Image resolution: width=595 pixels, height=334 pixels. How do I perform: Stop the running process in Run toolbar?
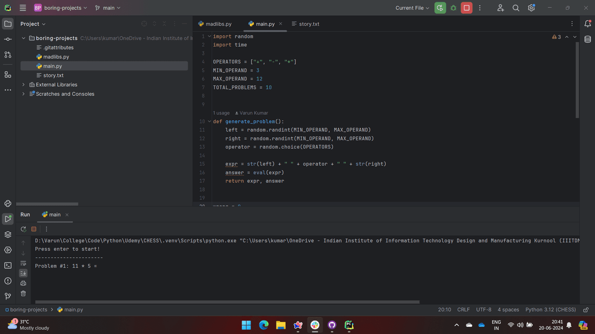pos(34,229)
